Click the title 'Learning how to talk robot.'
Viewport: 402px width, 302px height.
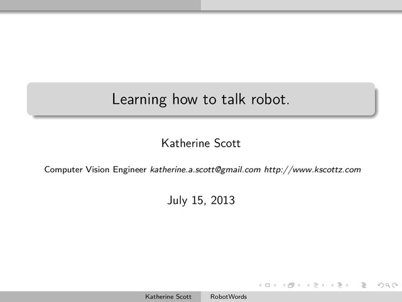pos(201,99)
